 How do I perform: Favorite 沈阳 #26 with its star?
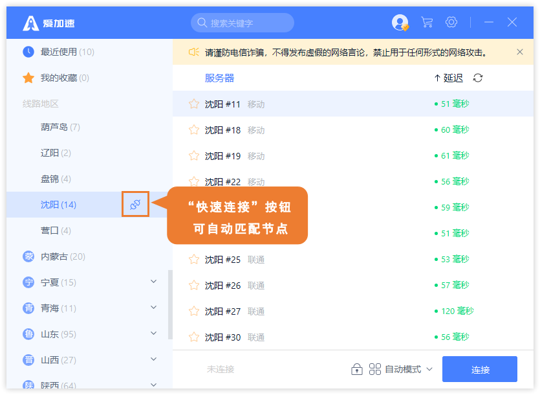(194, 285)
